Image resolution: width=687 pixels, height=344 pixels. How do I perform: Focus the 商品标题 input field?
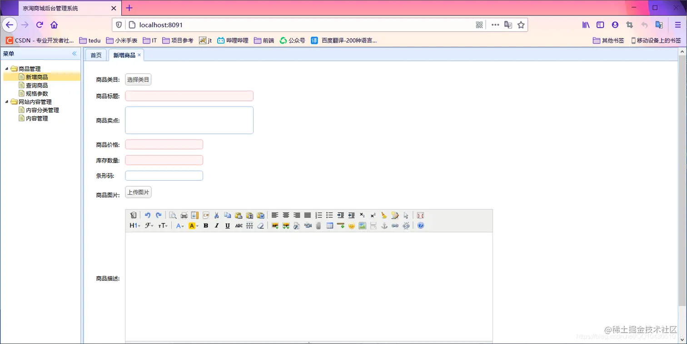(189, 96)
